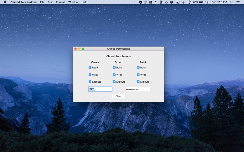Image resolution: width=244 pixels, height=152 pixels.
Task: Open Notification Center list icon
Action: tap(238, 2)
